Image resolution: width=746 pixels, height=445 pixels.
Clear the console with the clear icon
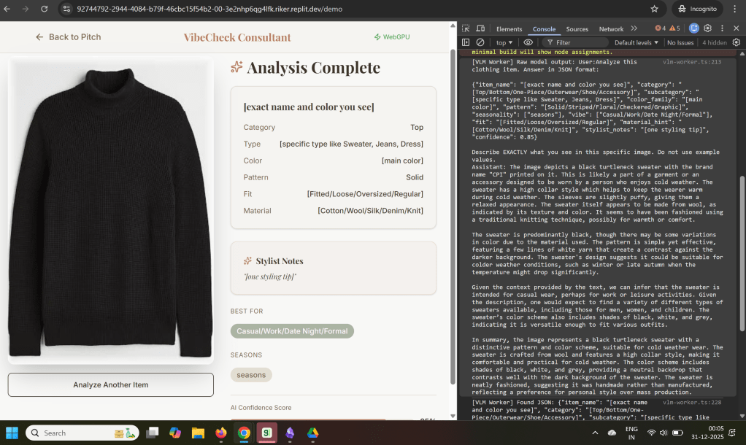click(x=480, y=42)
